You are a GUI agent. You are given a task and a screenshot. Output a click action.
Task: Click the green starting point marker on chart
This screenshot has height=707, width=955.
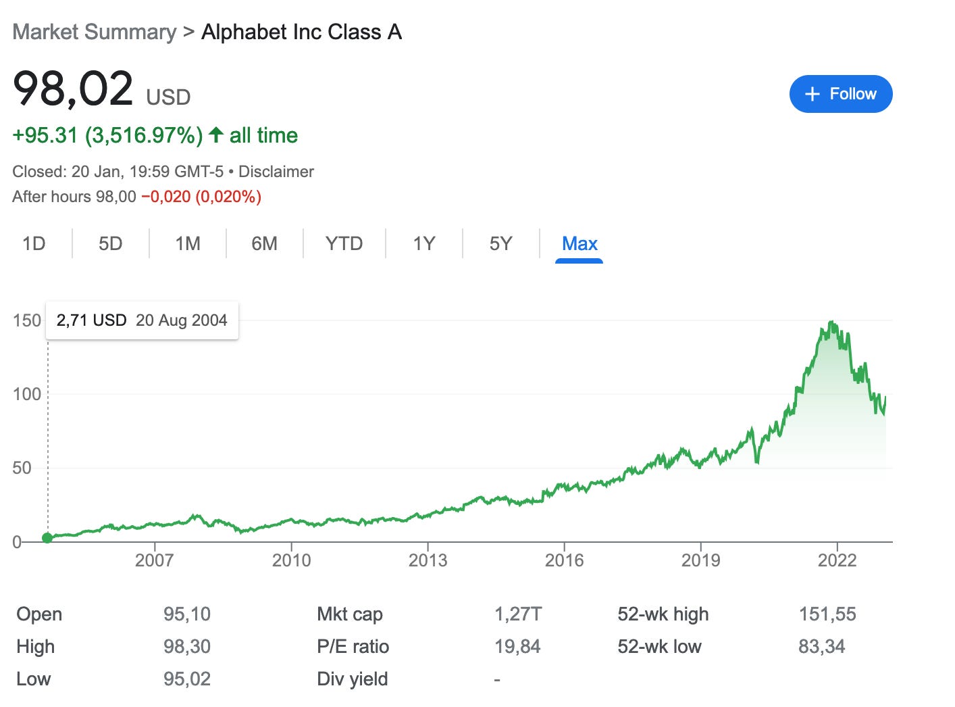tap(47, 537)
